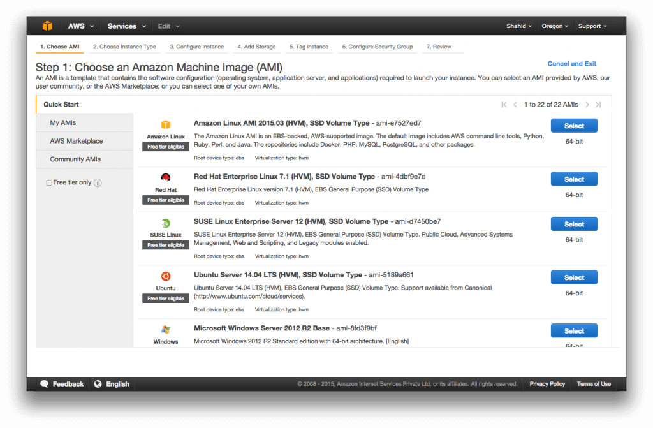
Task: Open the AWS Marketplace sidebar section
Action: coord(75,140)
